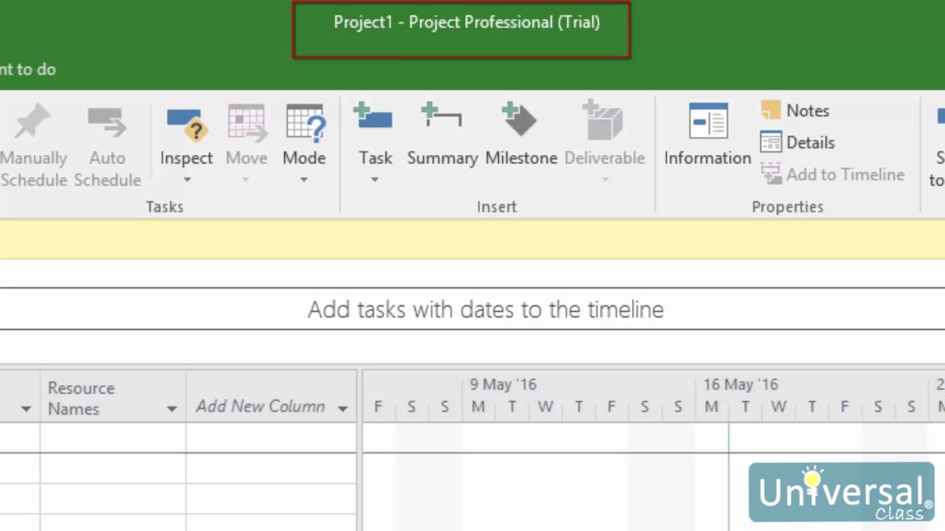The width and height of the screenshot is (945, 531).
Task: Click Add to Timeline
Action: [x=833, y=175]
